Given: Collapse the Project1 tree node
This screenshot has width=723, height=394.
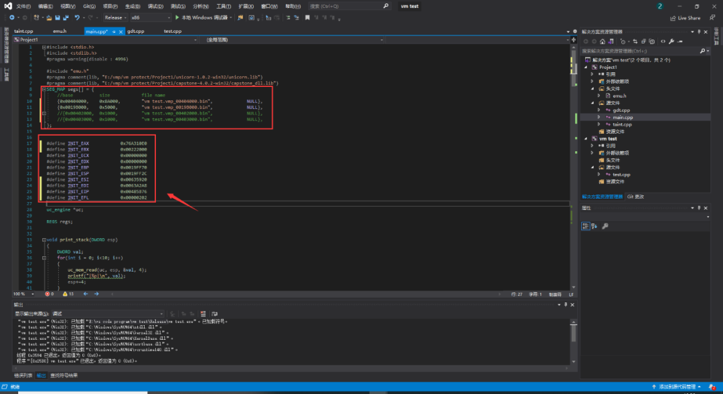Looking at the screenshot, I should point(586,68).
